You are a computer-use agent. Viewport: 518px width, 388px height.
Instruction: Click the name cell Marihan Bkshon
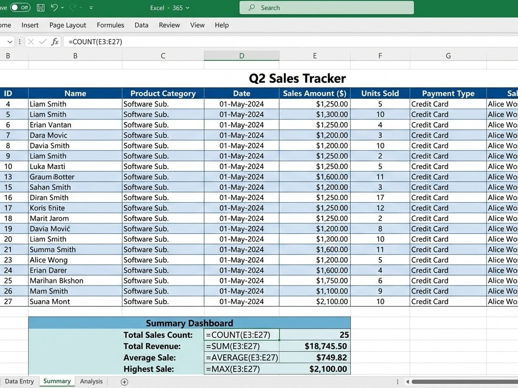(75, 281)
